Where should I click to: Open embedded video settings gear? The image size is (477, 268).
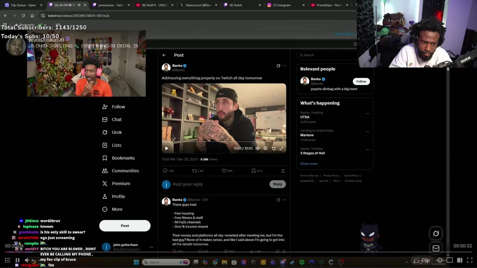(265, 148)
